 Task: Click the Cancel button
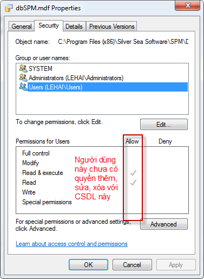click(x=132, y=265)
